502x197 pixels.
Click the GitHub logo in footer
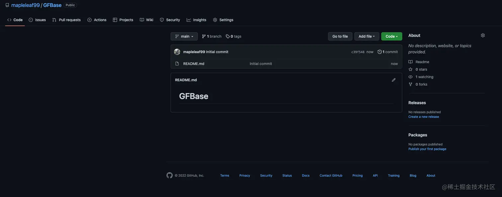[169, 175]
